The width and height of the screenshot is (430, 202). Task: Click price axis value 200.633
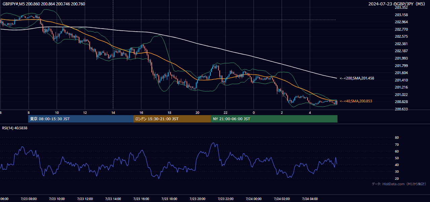pos(401,109)
